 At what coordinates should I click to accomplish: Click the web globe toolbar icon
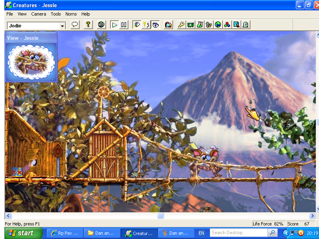(x=101, y=25)
